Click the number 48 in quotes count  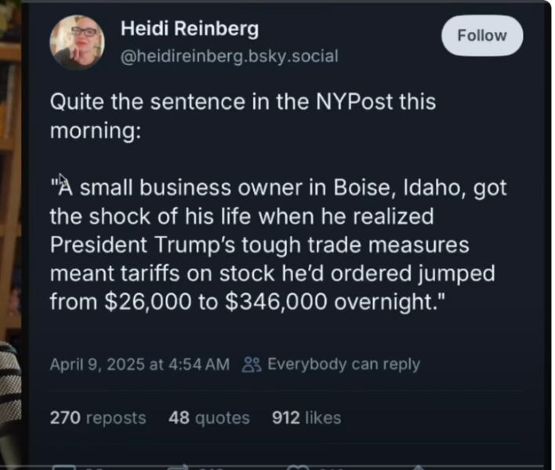tap(179, 418)
